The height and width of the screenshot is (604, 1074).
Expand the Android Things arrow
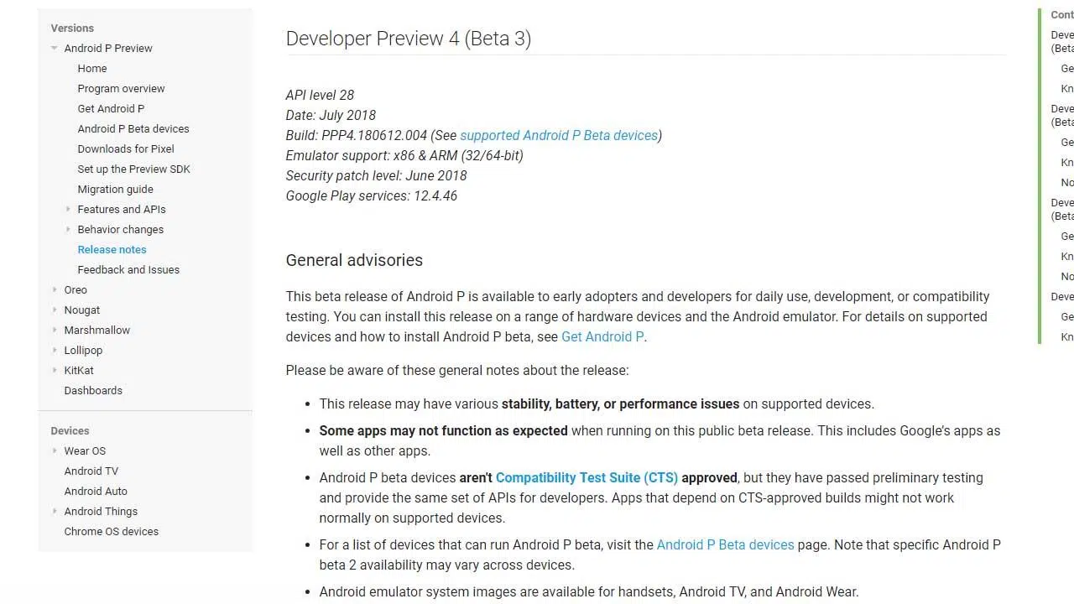pyautogui.click(x=55, y=512)
